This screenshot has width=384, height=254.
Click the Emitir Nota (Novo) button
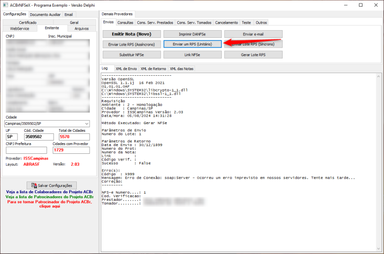[132, 34]
